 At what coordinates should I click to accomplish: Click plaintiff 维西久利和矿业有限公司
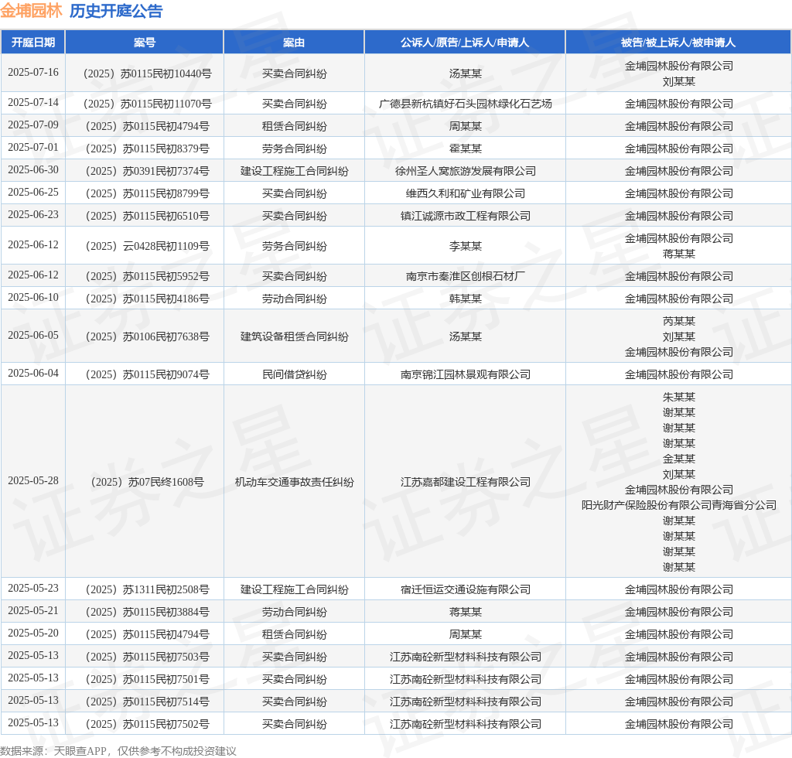point(465,194)
